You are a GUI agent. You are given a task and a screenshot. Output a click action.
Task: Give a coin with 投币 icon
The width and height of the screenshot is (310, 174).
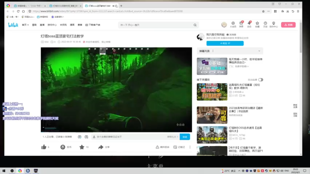(x=63, y=147)
